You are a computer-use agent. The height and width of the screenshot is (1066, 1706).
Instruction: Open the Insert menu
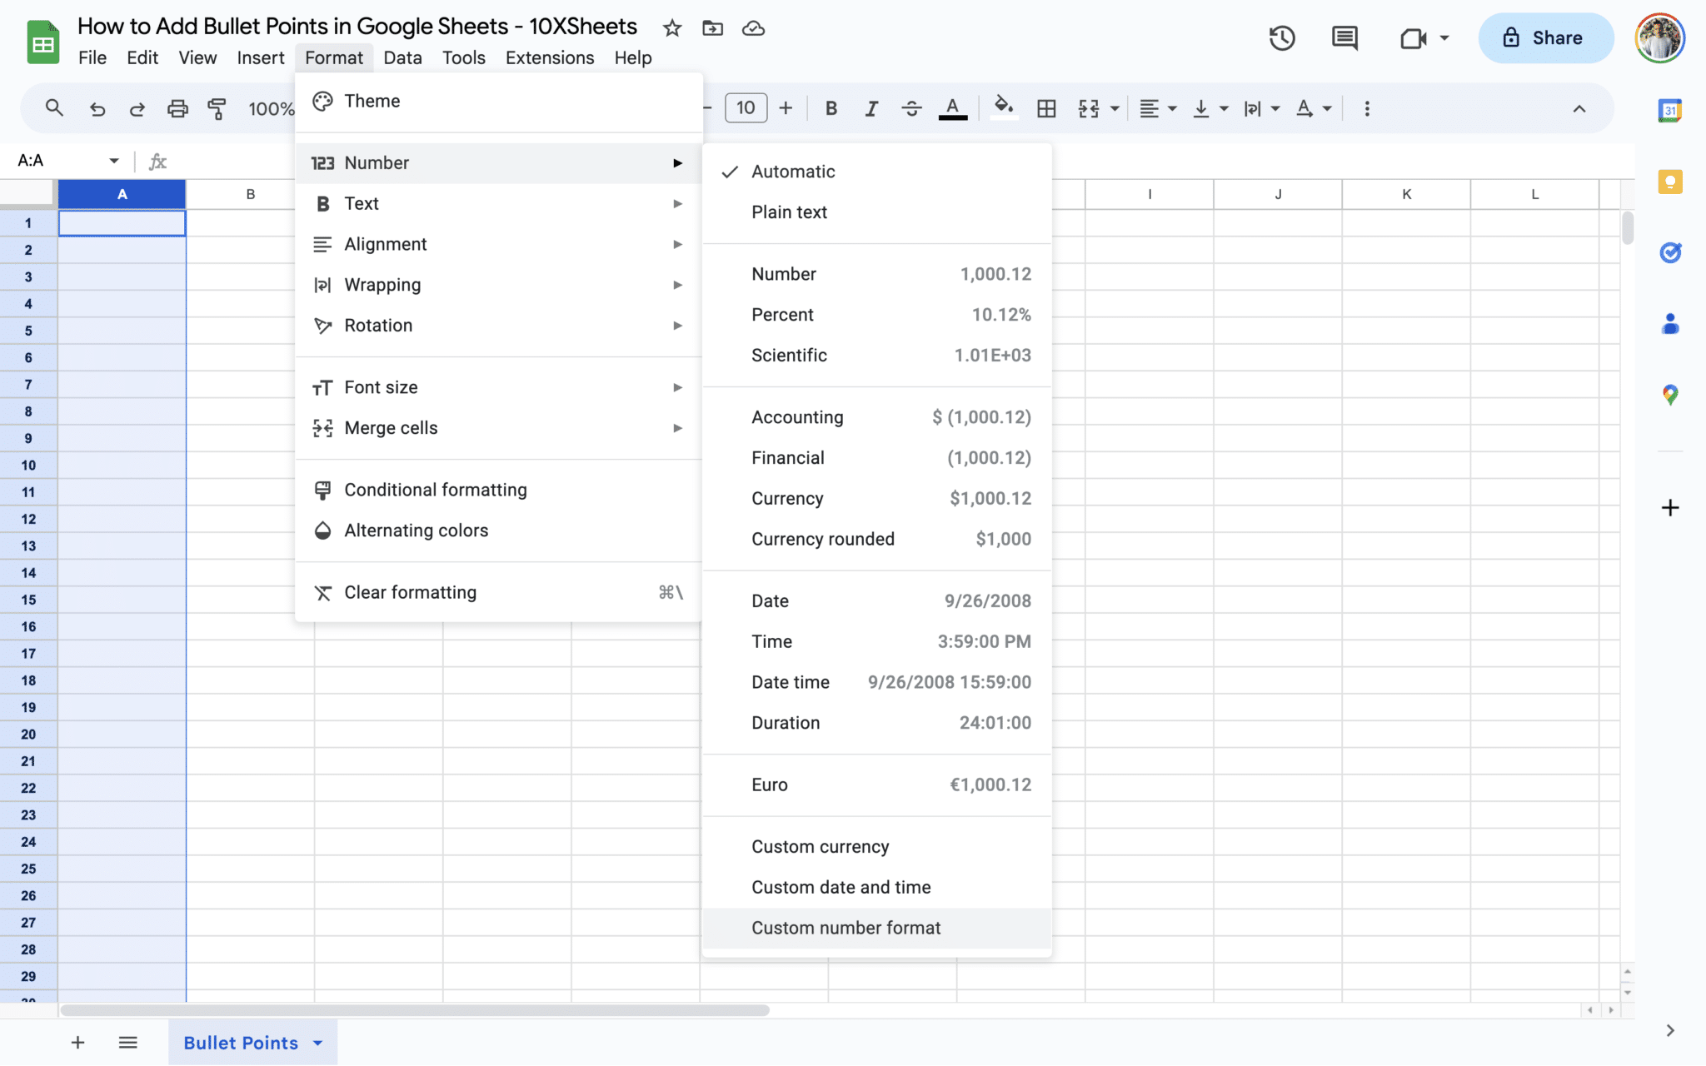pos(261,57)
